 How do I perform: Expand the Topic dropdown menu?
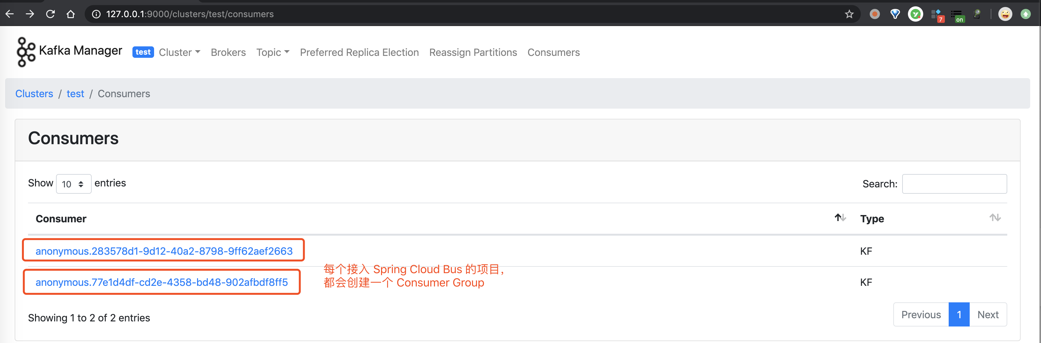tap(273, 52)
